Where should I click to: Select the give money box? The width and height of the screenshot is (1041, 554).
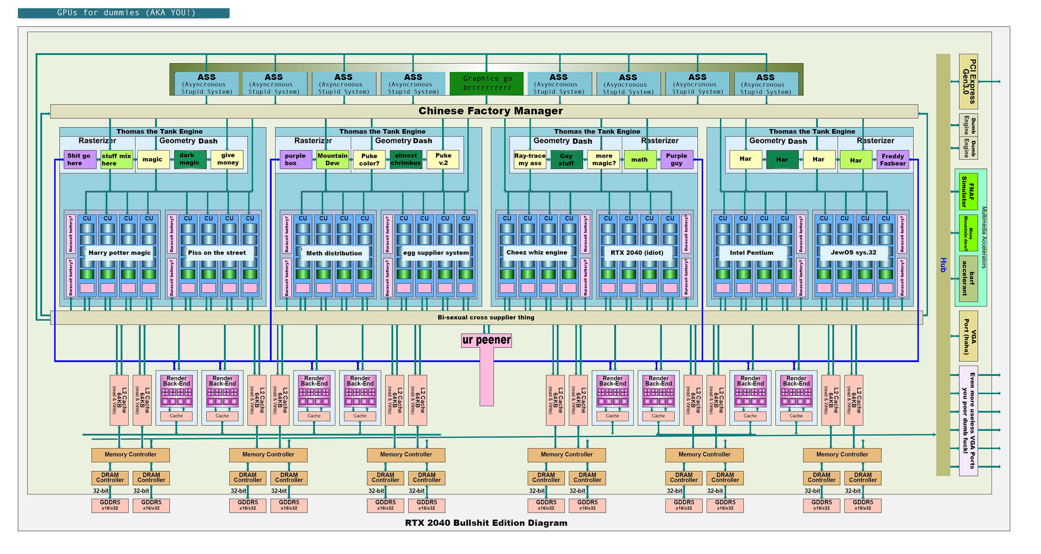coord(228,159)
